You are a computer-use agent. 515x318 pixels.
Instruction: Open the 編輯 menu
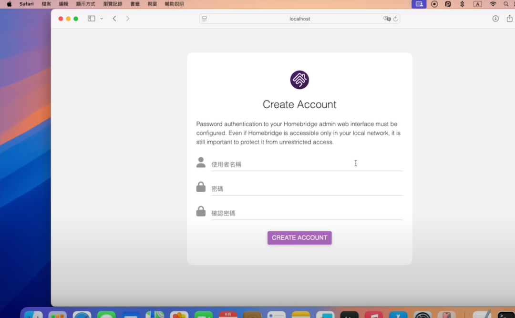[x=63, y=4]
